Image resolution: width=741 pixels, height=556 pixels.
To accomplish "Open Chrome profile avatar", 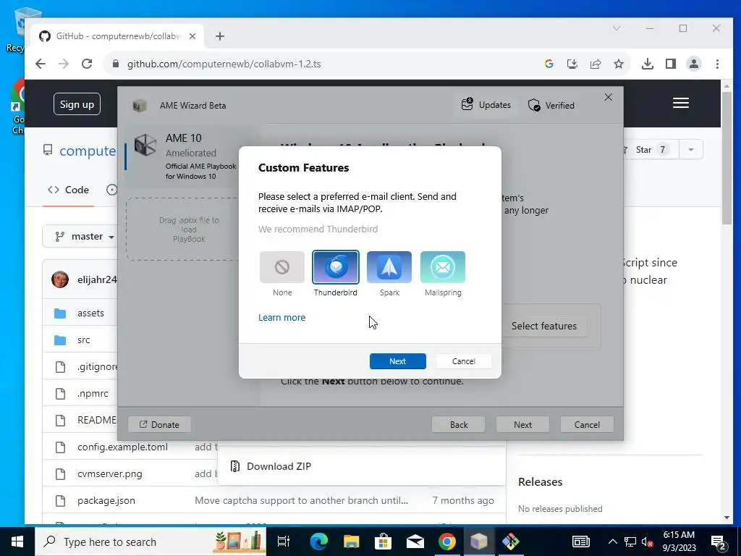I will 694,64.
